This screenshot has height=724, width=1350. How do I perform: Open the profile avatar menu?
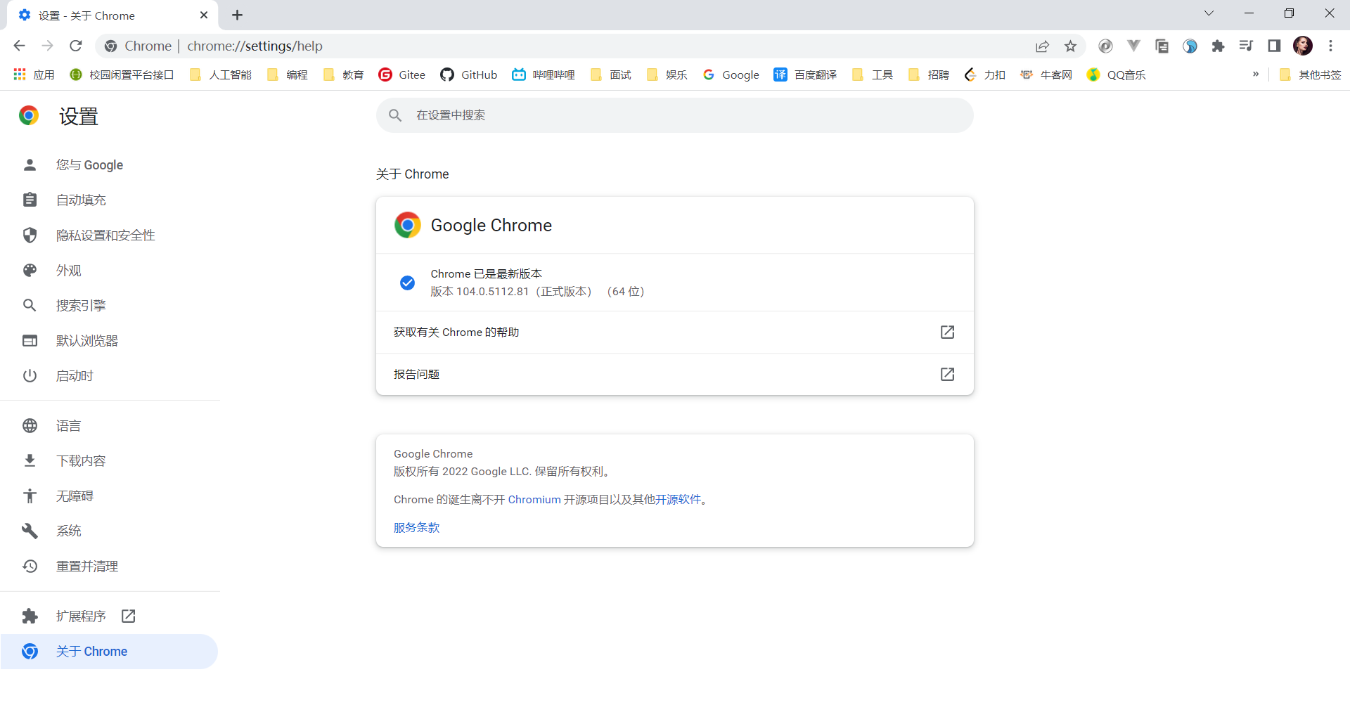(1303, 46)
